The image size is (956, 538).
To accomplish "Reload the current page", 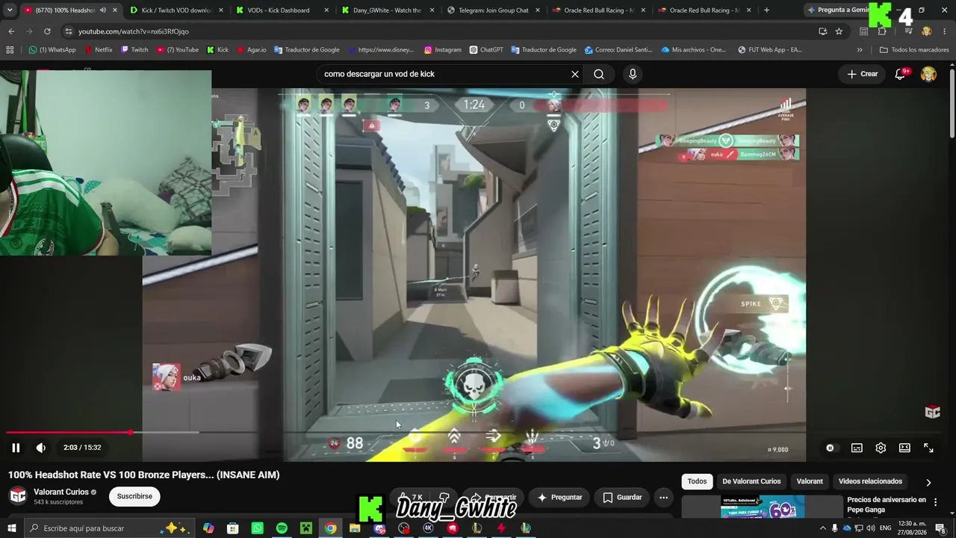I will (x=47, y=31).
